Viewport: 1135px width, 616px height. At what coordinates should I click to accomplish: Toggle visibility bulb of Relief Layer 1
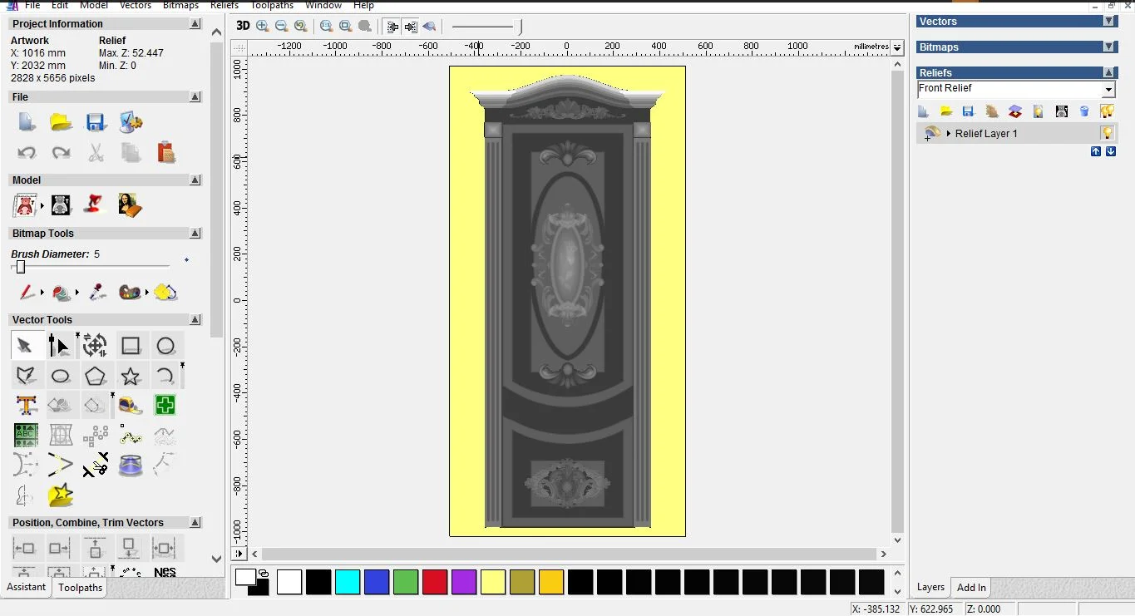[x=1107, y=133]
